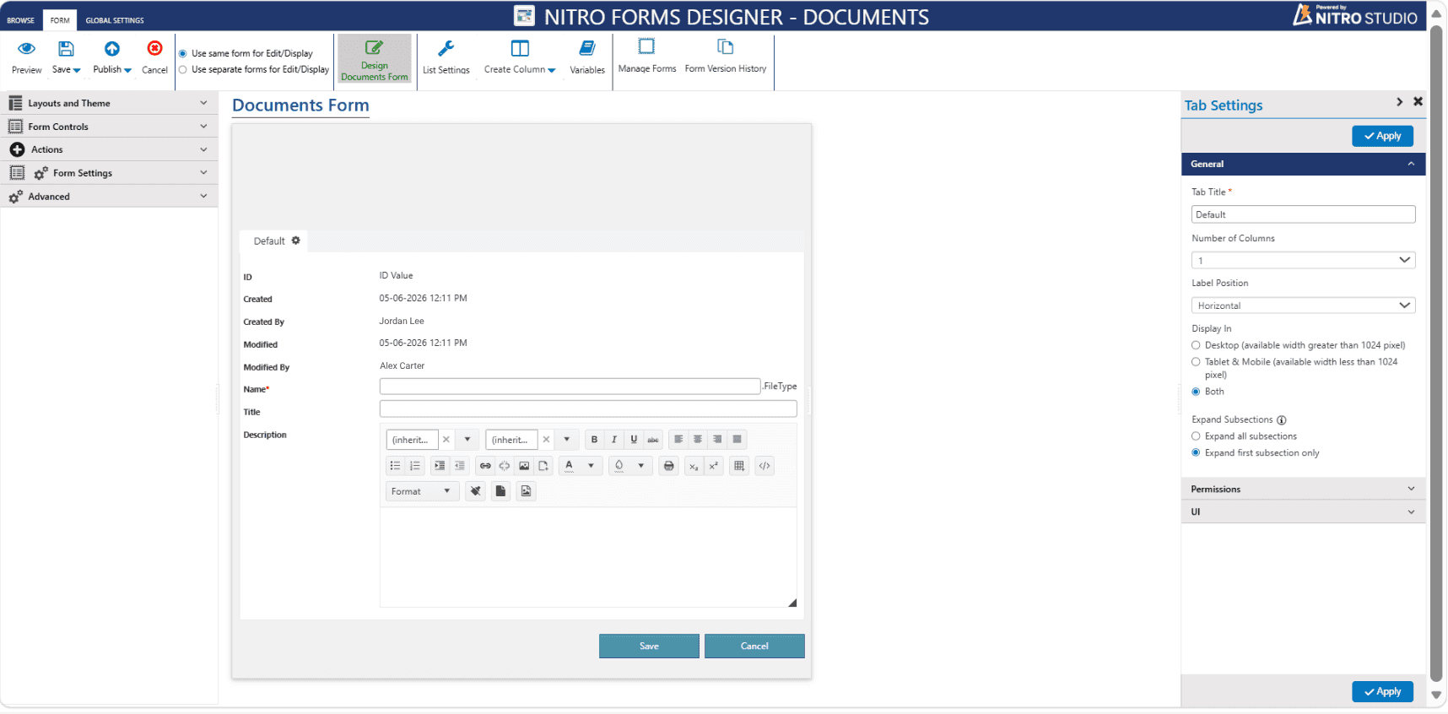Open Manage Forms

point(646,57)
